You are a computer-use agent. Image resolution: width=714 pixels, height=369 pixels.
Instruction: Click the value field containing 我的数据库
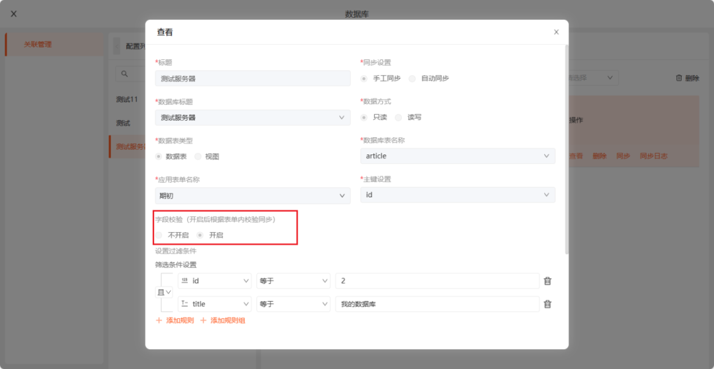point(437,304)
